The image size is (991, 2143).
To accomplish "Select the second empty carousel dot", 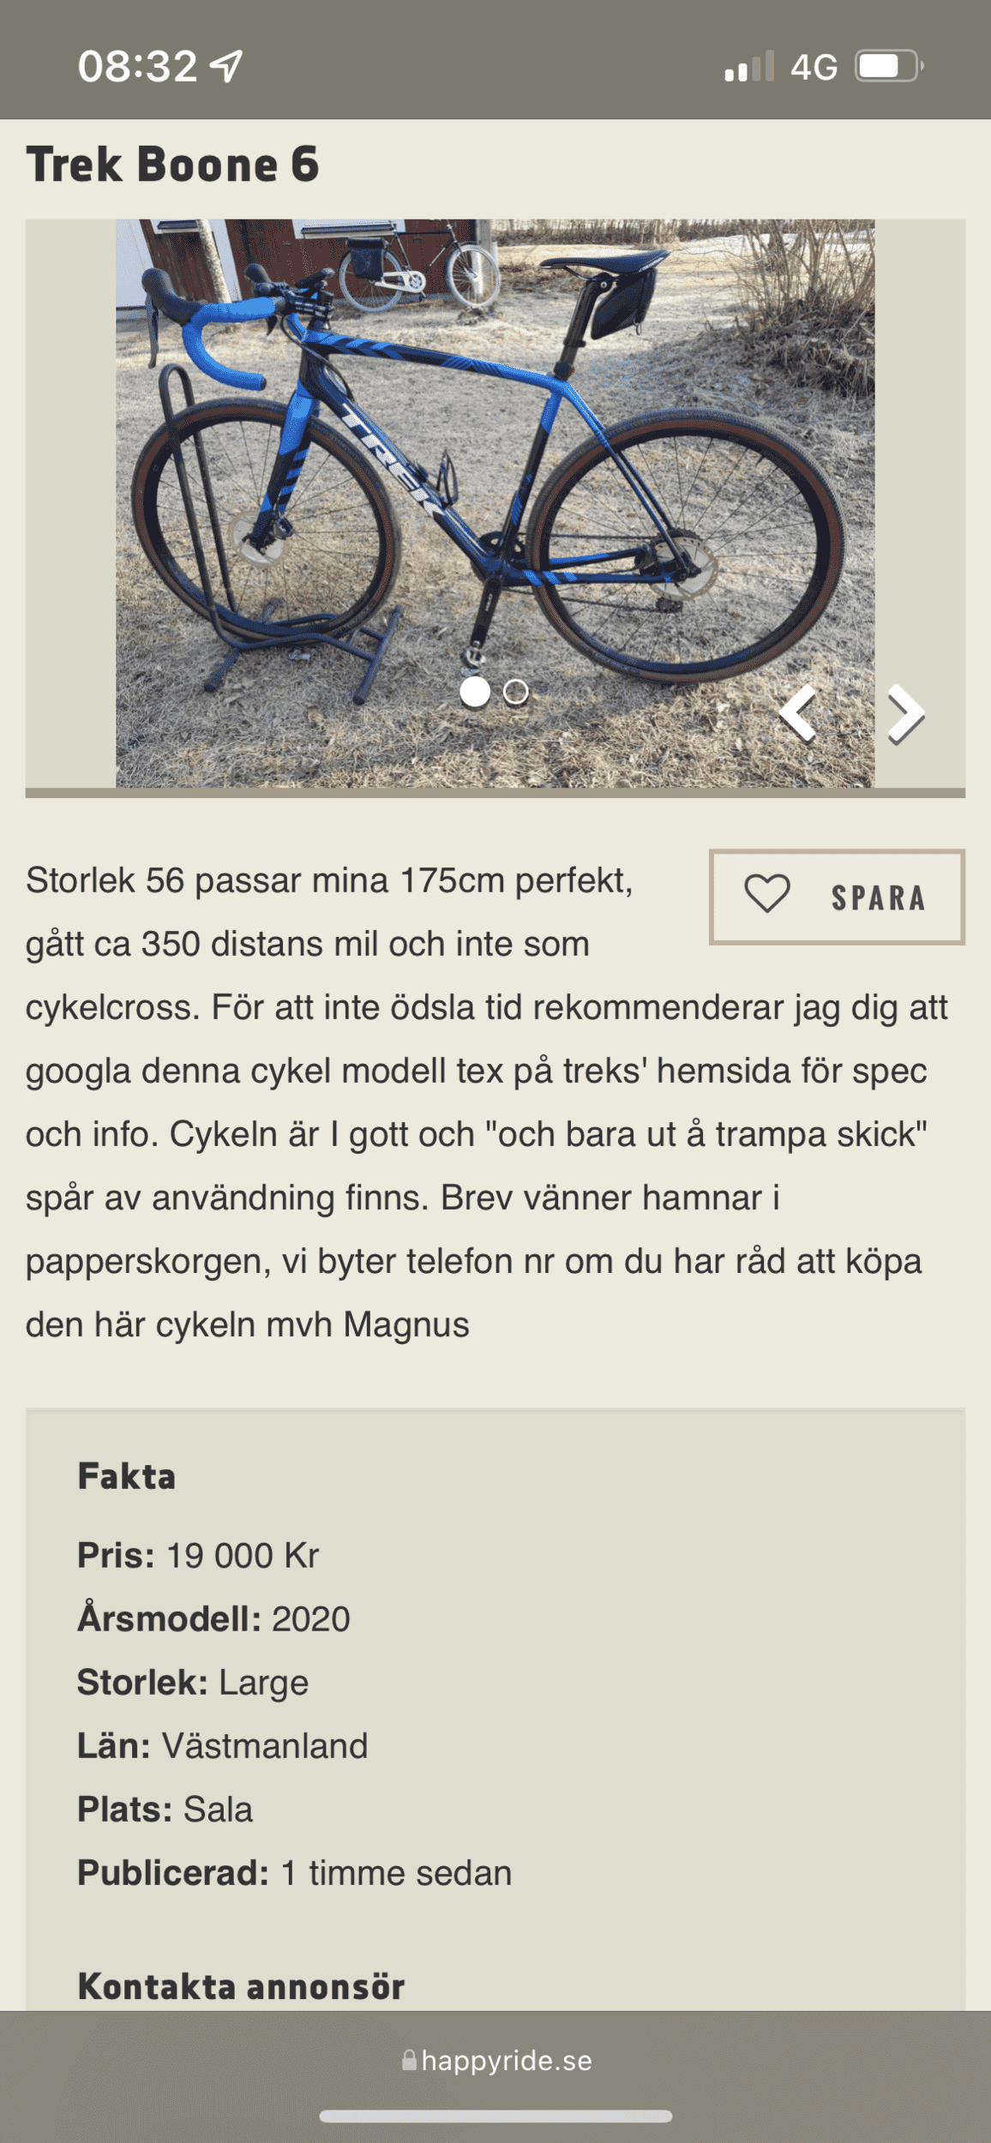I will [515, 692].
